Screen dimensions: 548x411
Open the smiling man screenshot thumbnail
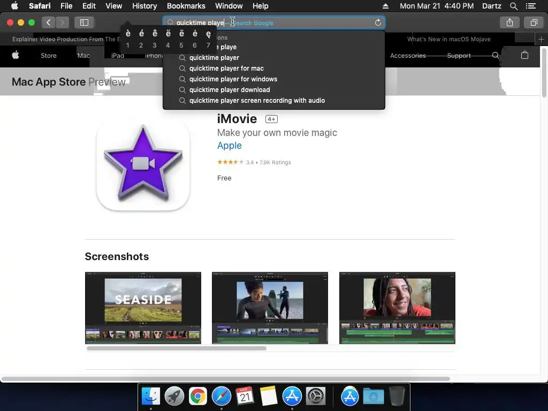point(397,308)
